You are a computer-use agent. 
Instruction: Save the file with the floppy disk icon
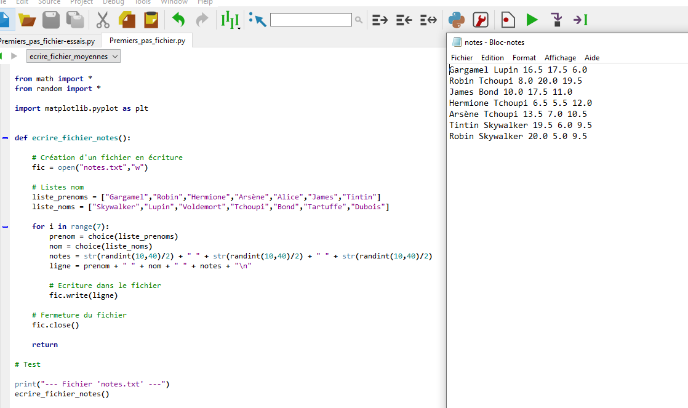point(51,20)
